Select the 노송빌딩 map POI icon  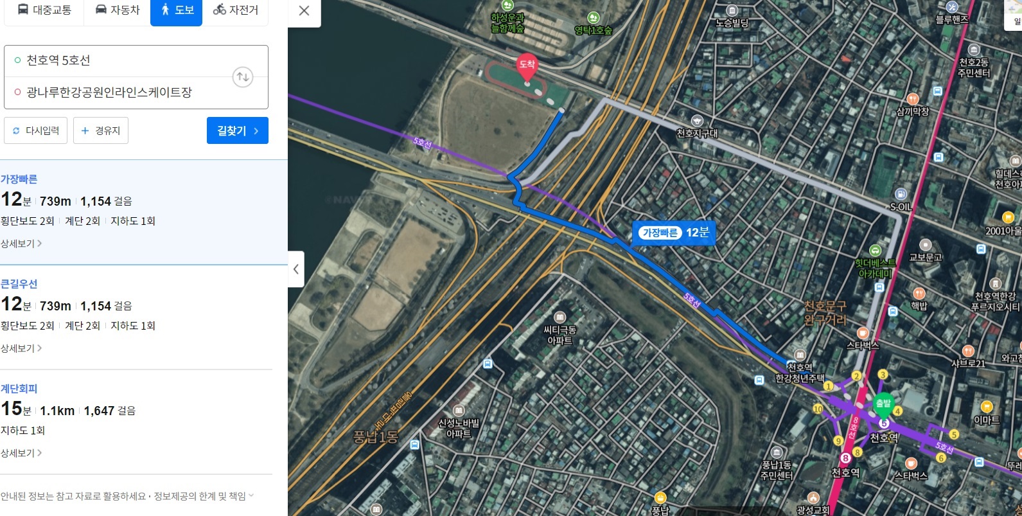[732, 10]
